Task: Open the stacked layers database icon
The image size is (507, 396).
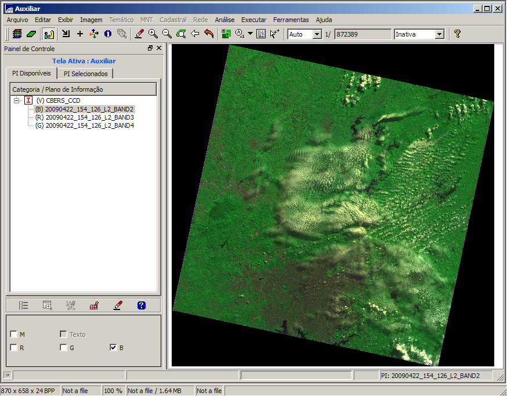Action: point(17,34)
